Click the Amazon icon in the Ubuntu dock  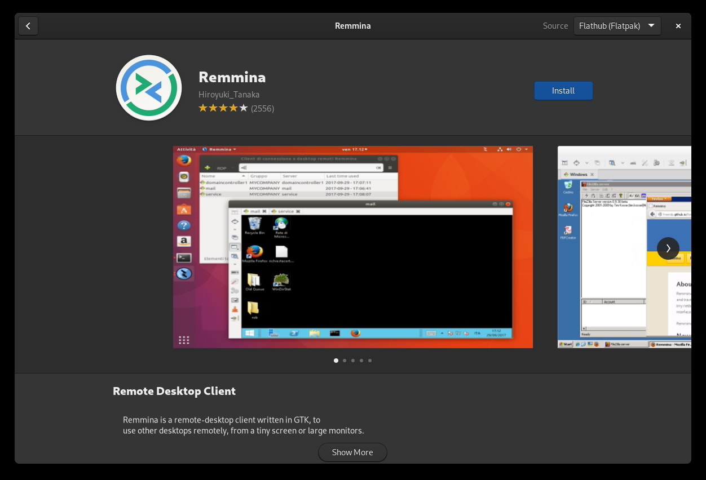[x=184, y=241]
